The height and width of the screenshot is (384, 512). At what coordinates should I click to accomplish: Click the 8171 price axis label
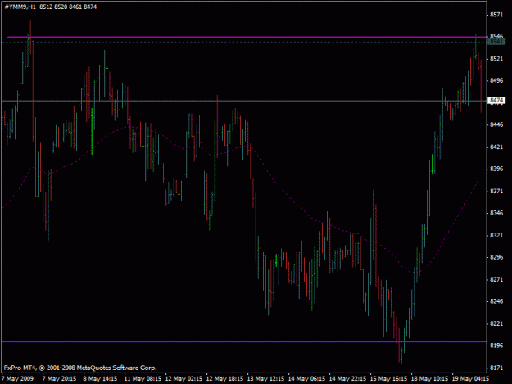pos(496,368)
